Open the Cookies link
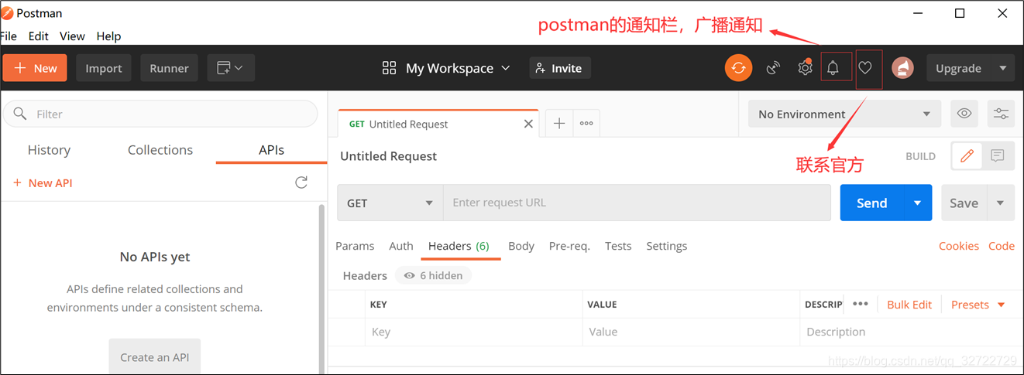1024x375 pixels. 958,246
